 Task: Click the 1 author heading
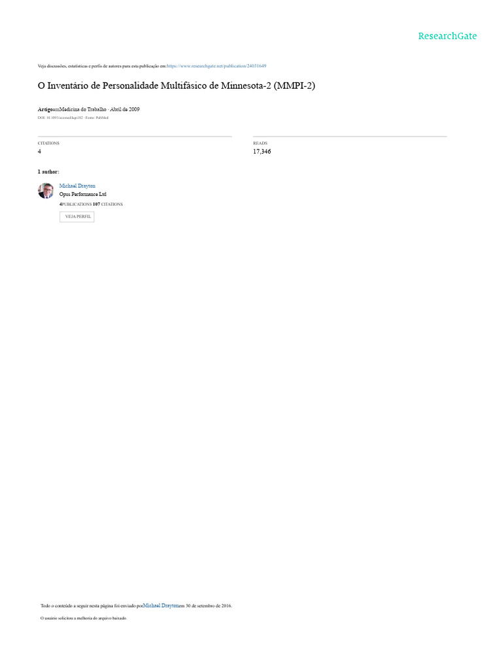(48, 172)
